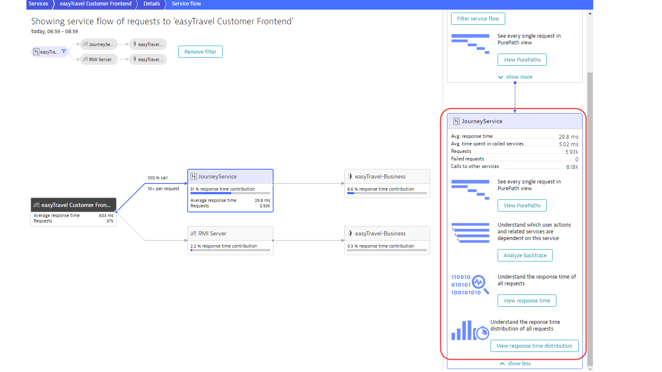Click the RMI Server chip icon in filter chain
The image size is (662, 372).
(x=86, y=59)
